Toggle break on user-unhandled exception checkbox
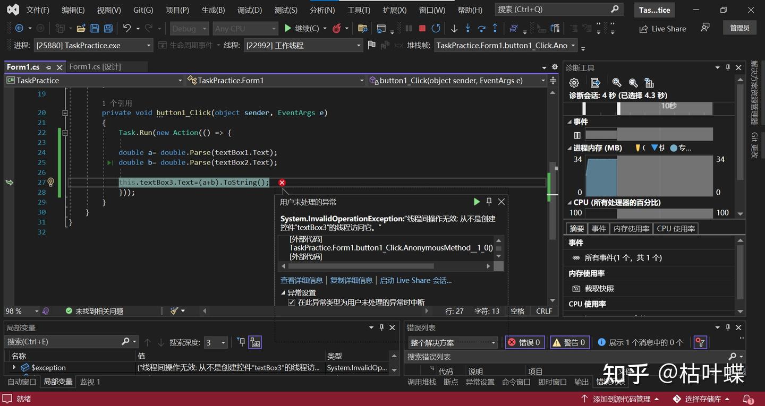Image resolution: width=765 pixels, height=406 pixels. [x=291, y=303]
